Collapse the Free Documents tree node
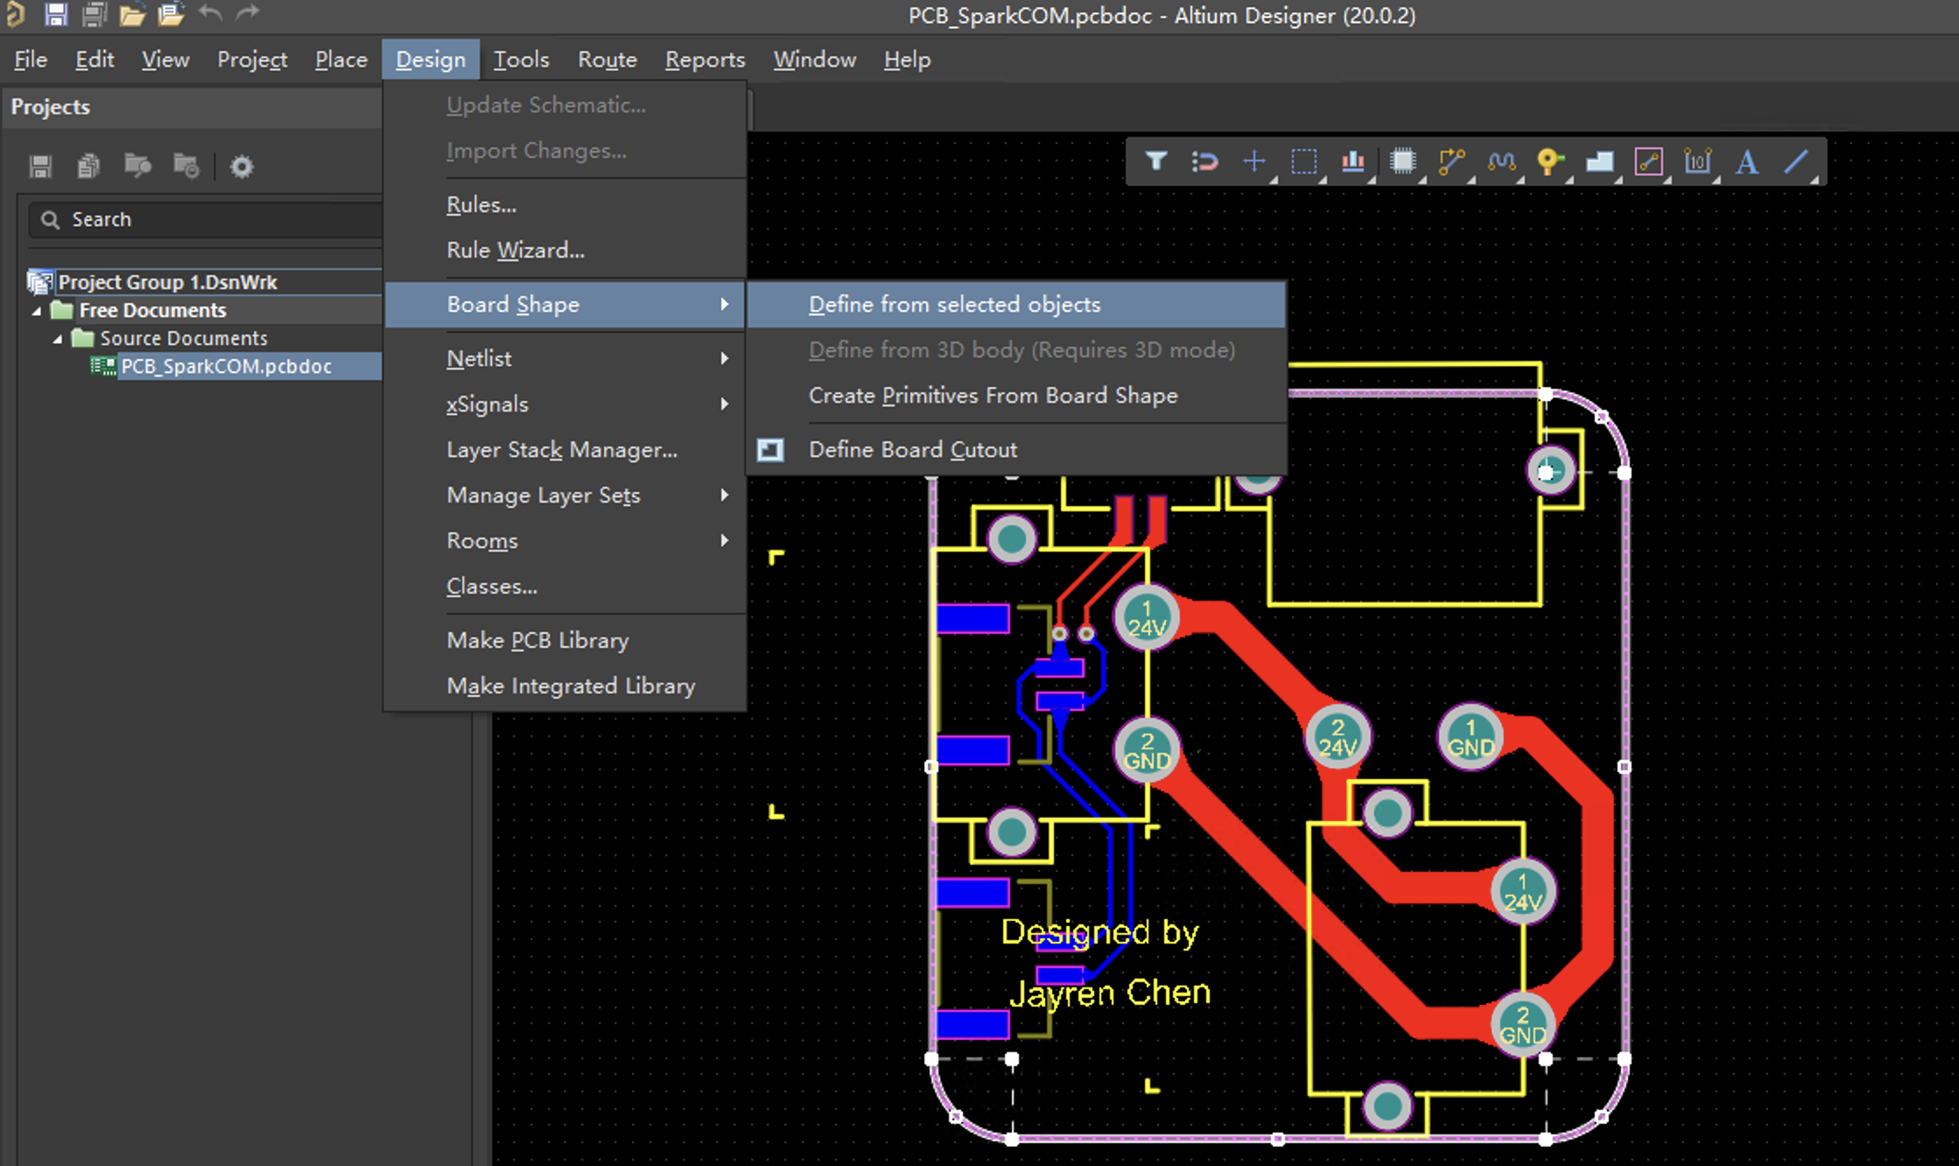 click(37, 311)
